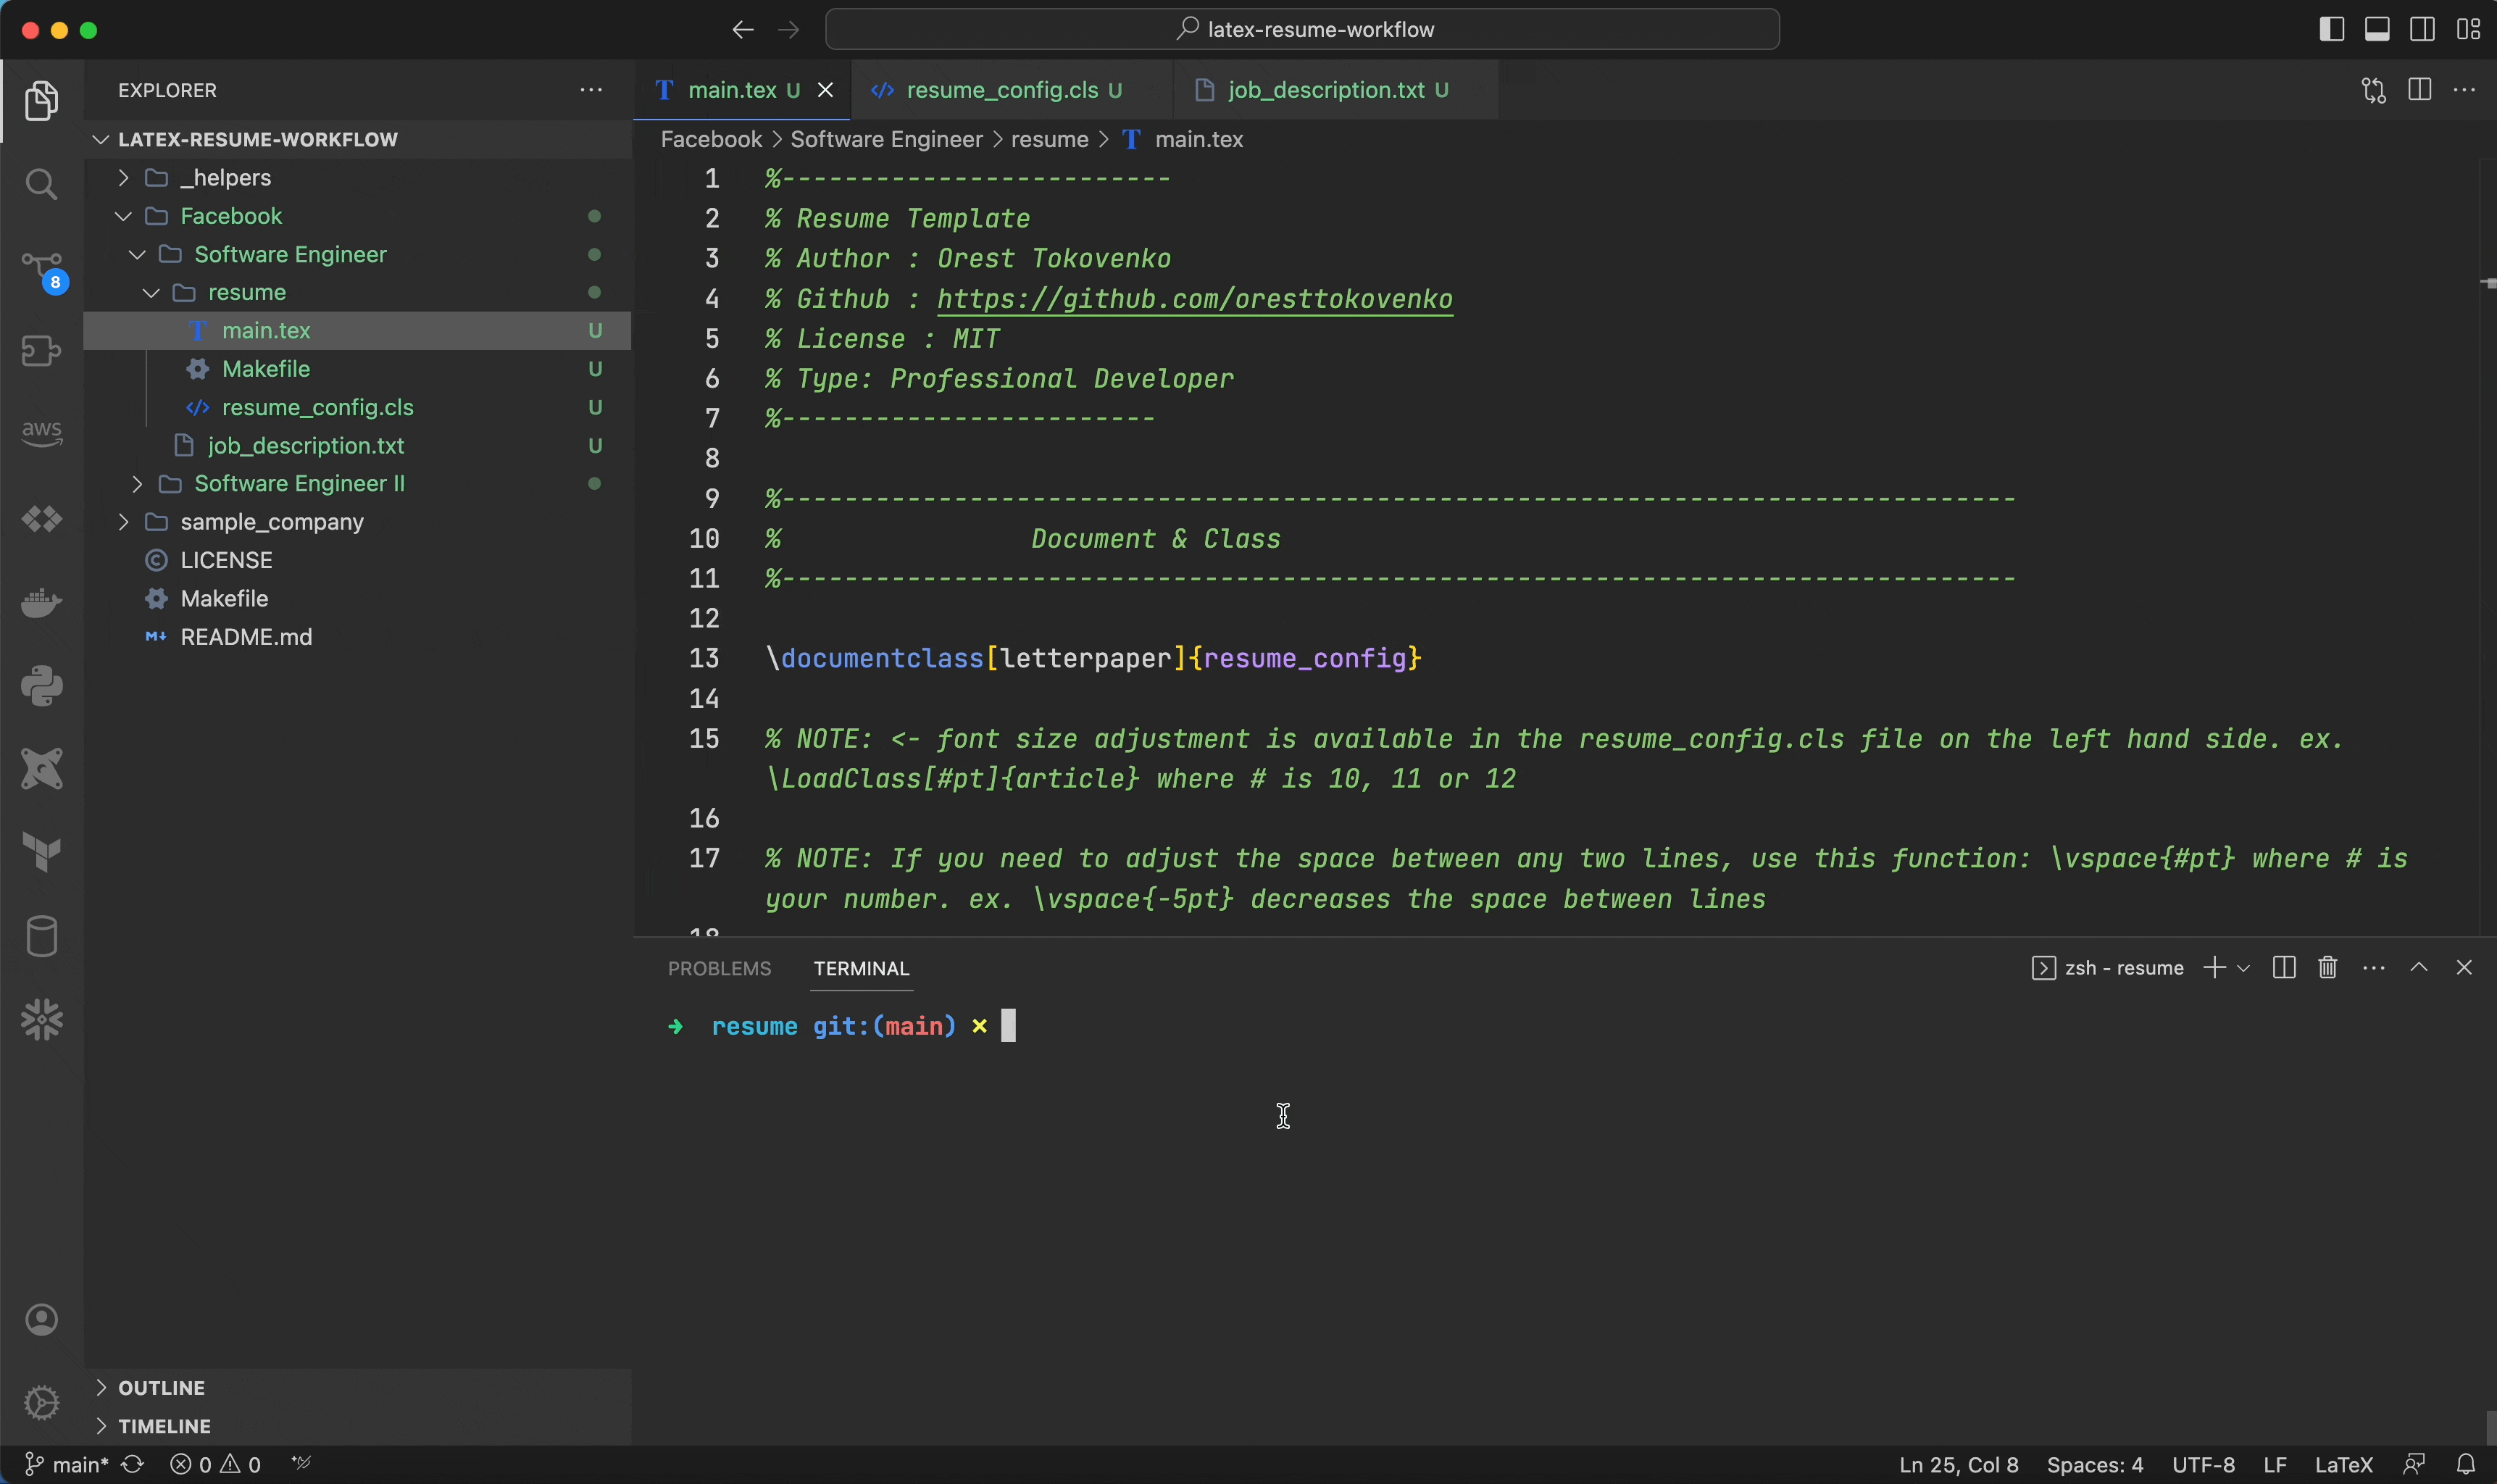Click Ln 25, Col 8 position indicator
The image size is (2497, 1484).
1958,1464
